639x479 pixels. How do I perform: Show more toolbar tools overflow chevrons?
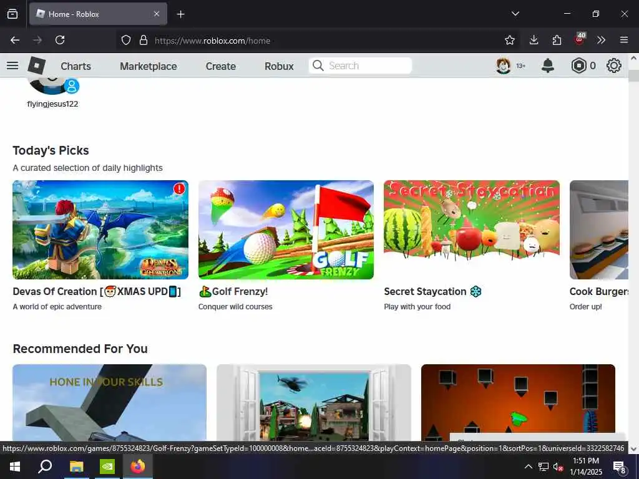(x=601, y=40)
